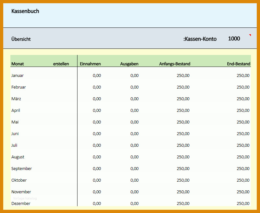Screen dimensions: 260x213
Task: Click August's End-Bestand 250,00
Action: (x=243, y=157)
